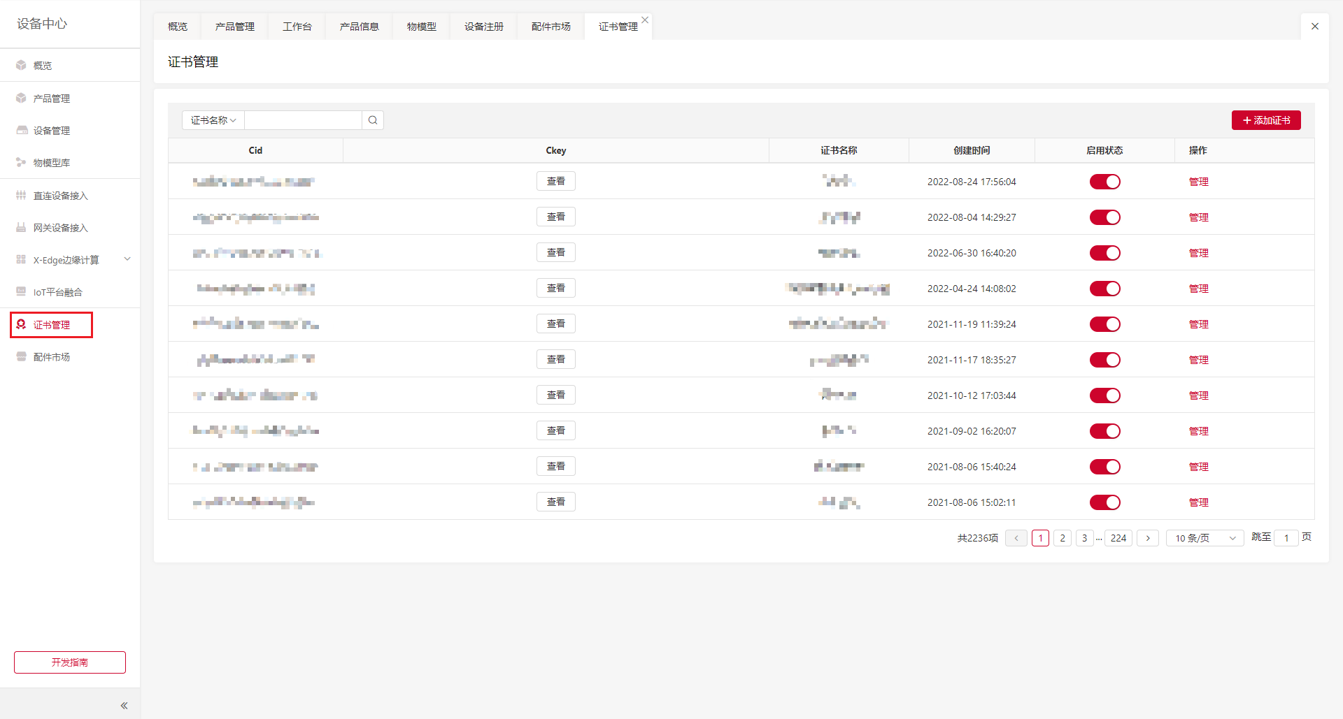1343x719 pixels.
Task: Click the certificate search input field
Action: coord(303,120)
